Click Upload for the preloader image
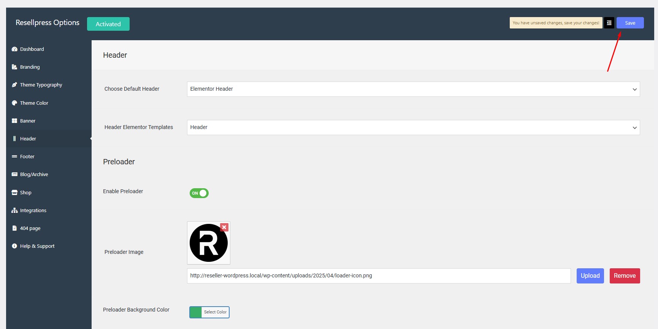Viewport: 658px width, 329px height. click(590, 276)
